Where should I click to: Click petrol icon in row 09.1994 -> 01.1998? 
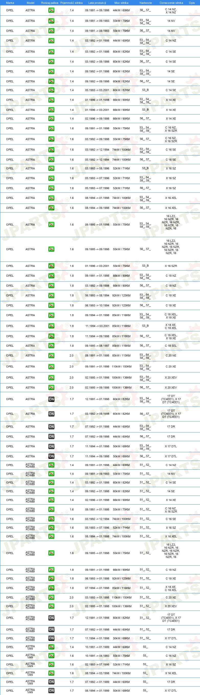pos(51,315)
